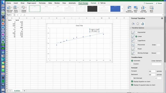Select the Moving Average radio button
The image size is (166, 93).
point(136,53)
